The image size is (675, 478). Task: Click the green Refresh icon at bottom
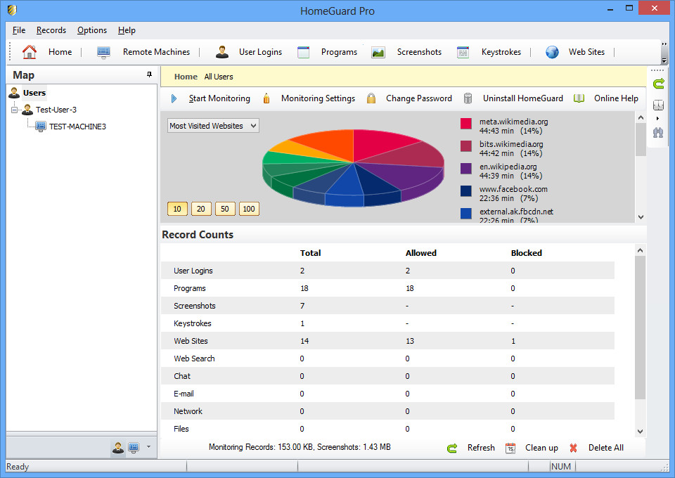[452, 448]
